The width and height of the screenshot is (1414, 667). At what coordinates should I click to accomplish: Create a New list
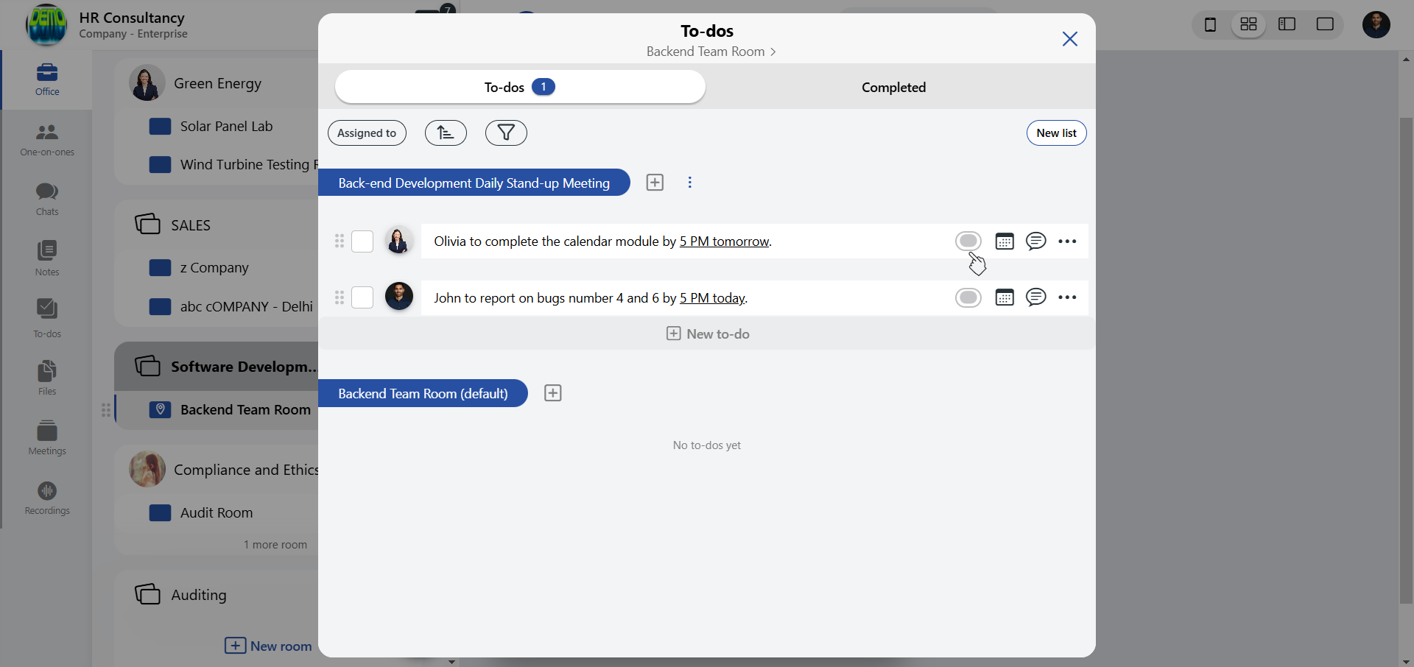[1056, 133]
